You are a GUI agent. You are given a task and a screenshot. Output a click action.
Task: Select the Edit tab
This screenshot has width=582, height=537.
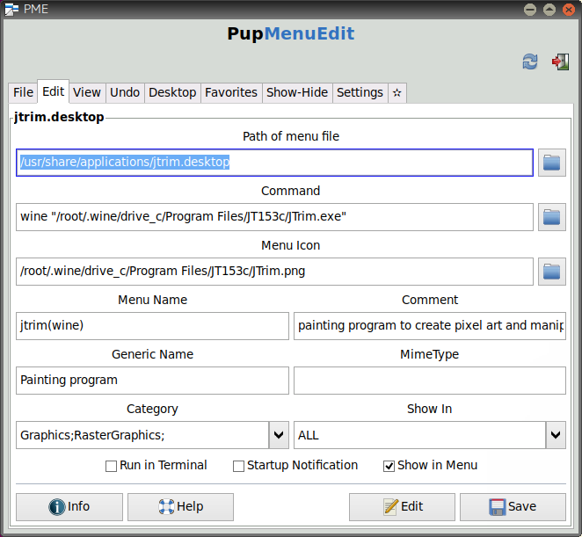pos(53,91)
